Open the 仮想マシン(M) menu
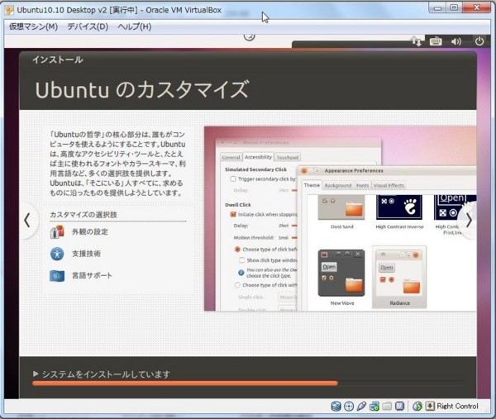Viewport: 496px width, 419px height. (x=33, y=26)
